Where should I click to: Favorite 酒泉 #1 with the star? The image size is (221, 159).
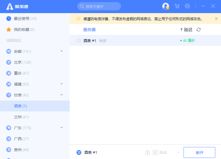click(78, 41)
